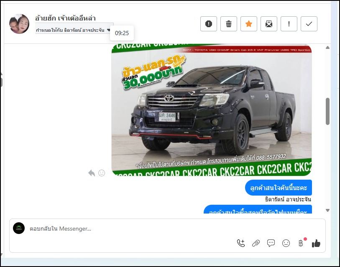Click the chat scrollbar thumb
Image resolution: width=340 pixels, height=267 pixels.
[327, 111]
